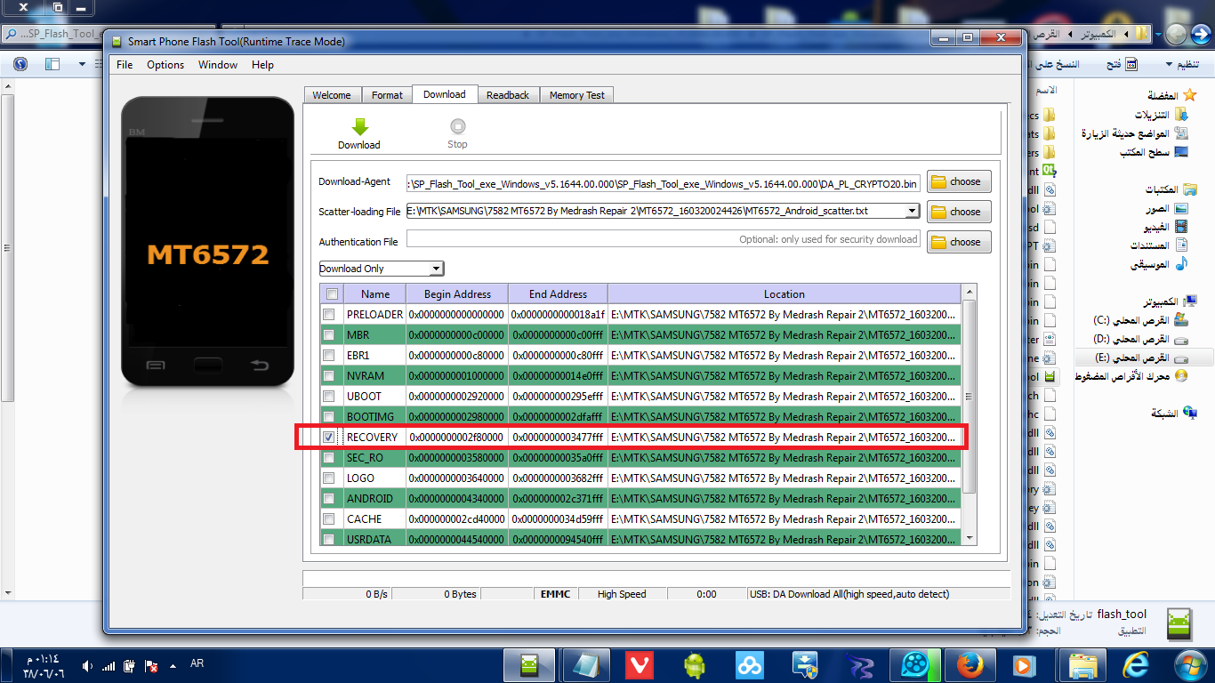Click the Authentication File input field
The image size is (1215, 683).
point(664,239)
